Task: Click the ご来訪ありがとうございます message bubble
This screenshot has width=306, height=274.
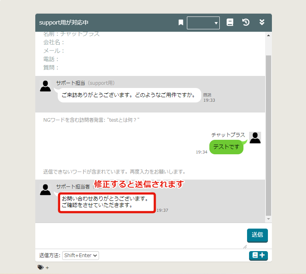Action: (x=130, y=95)
